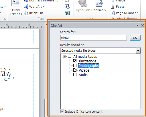The height and width of the screenshot is (117, 146).
Task: Click the Go search button
Action: (135, 38)
